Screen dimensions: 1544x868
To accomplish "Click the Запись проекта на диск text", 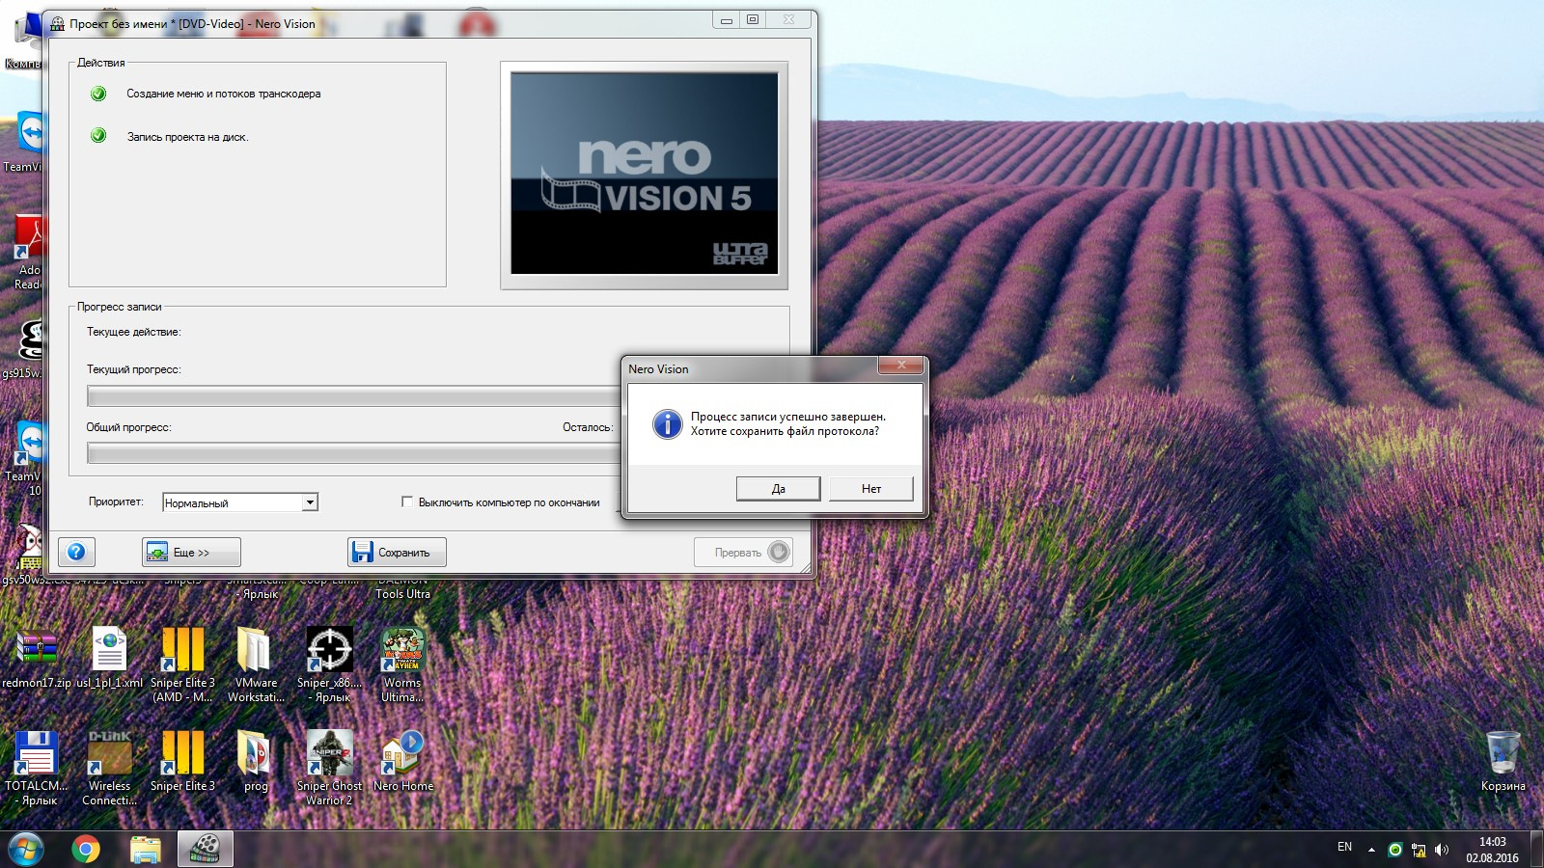I will (188, 137).
